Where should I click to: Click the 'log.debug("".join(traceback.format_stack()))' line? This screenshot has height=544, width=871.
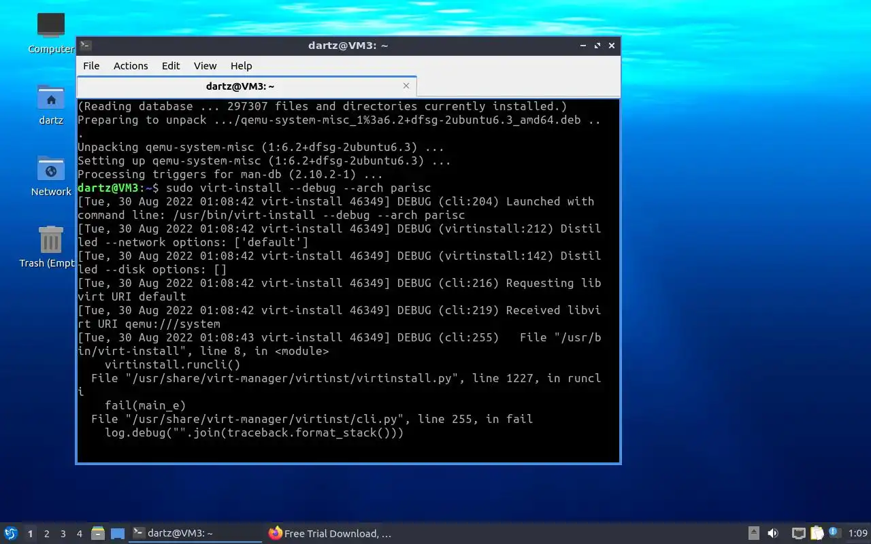click(x=254, y=432)
